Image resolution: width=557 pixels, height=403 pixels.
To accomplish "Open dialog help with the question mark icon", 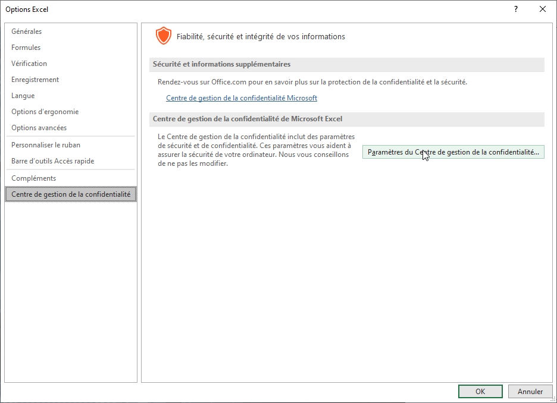I will [x=515, y=9].
